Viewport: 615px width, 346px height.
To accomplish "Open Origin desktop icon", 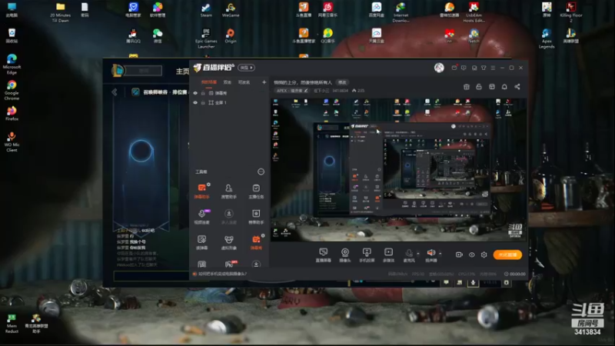I will click(x=231, y=35).
